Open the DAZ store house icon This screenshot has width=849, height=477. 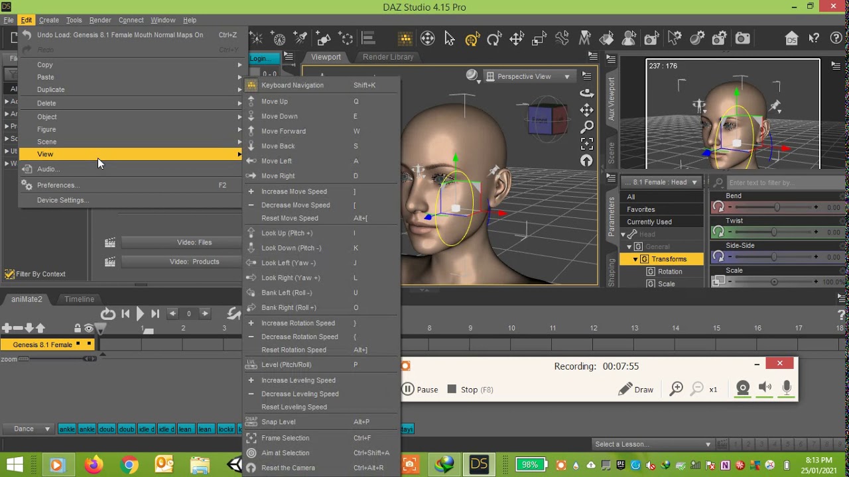[x=791, y=39]
